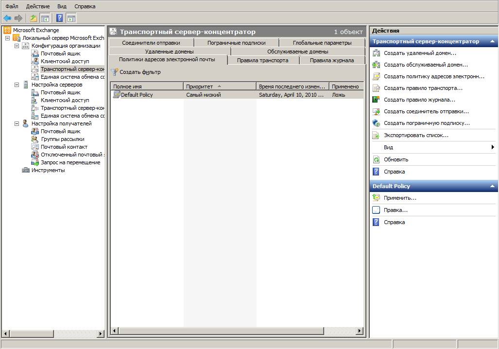Select Почтовый контакт tree item
Viewport: 499px width, 349px height.
pos(64,147)
